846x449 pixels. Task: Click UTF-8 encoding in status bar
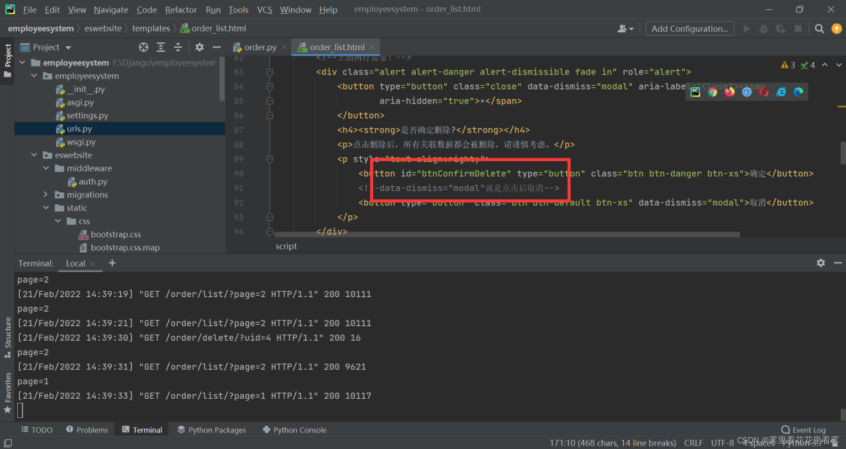[722, 442]
